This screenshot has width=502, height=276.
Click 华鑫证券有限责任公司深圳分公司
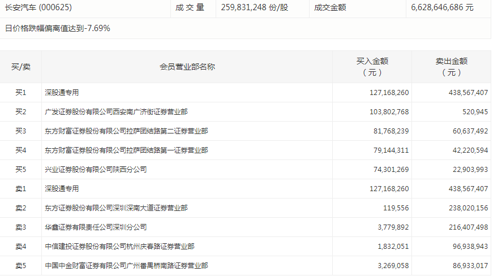pyautogui.click(x=96, y=227)
